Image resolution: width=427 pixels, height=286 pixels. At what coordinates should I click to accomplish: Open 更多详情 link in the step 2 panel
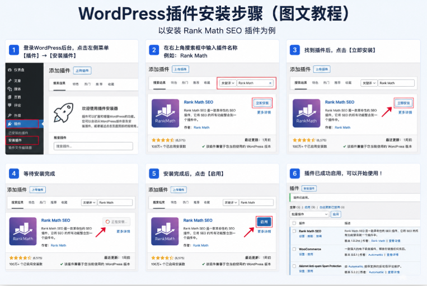[264, 112]
